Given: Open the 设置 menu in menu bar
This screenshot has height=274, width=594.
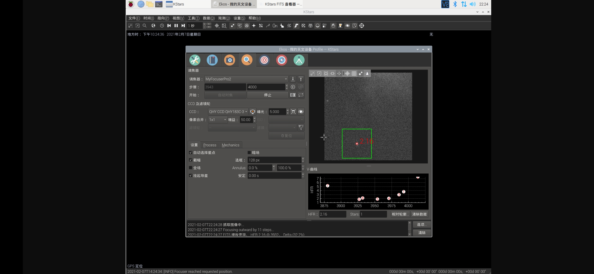Looking at the screenshot, I should click(239, 18).
